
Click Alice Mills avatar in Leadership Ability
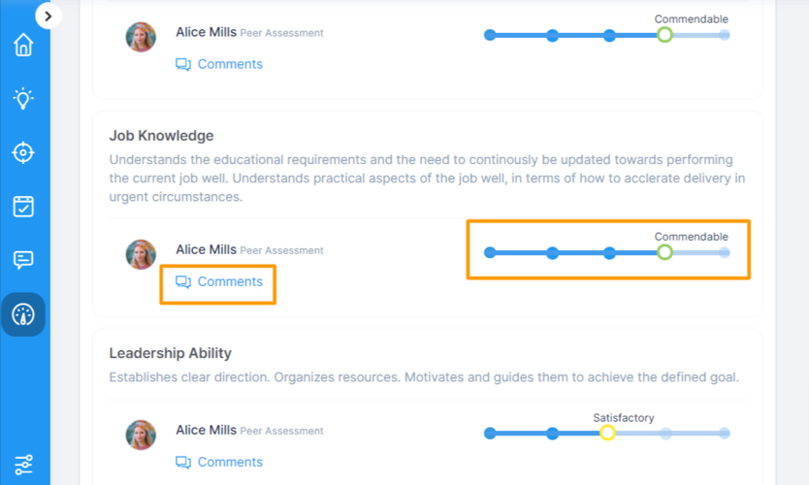tap(141, 436)
